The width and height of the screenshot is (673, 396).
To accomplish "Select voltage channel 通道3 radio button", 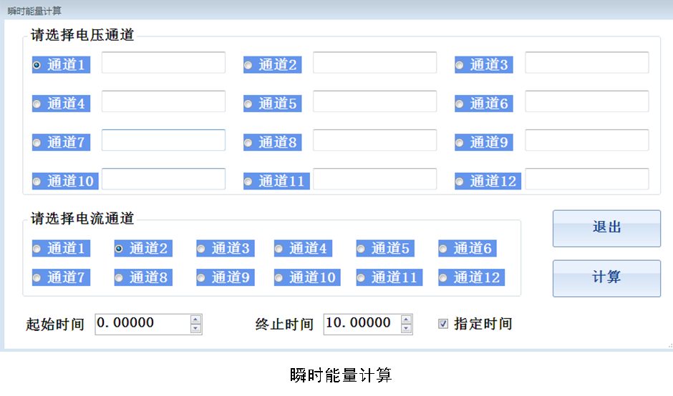I will pyautogui.click(x=460, y=66).
